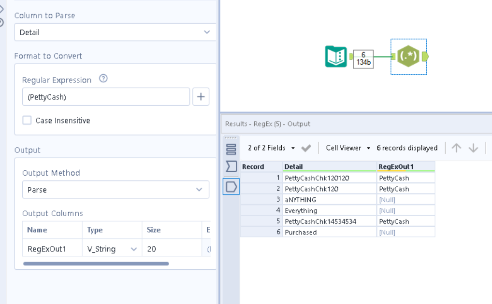This screenshot has width=492, height=304.
Task: Open the 2 of 2 Fields dropdown
Action: pyautogui.click(x=271, y=148)
